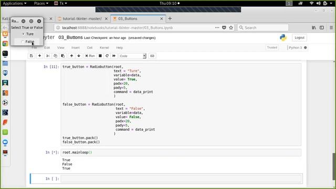Screen dimensions: 336x189
Task: Open page actions three-dot menu
Action: [x=217, y=28]
